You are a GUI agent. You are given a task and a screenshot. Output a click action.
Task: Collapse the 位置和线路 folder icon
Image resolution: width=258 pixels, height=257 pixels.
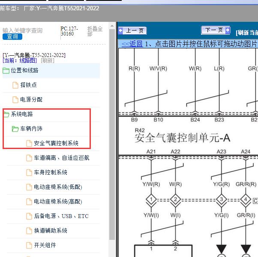coord(6,71)
